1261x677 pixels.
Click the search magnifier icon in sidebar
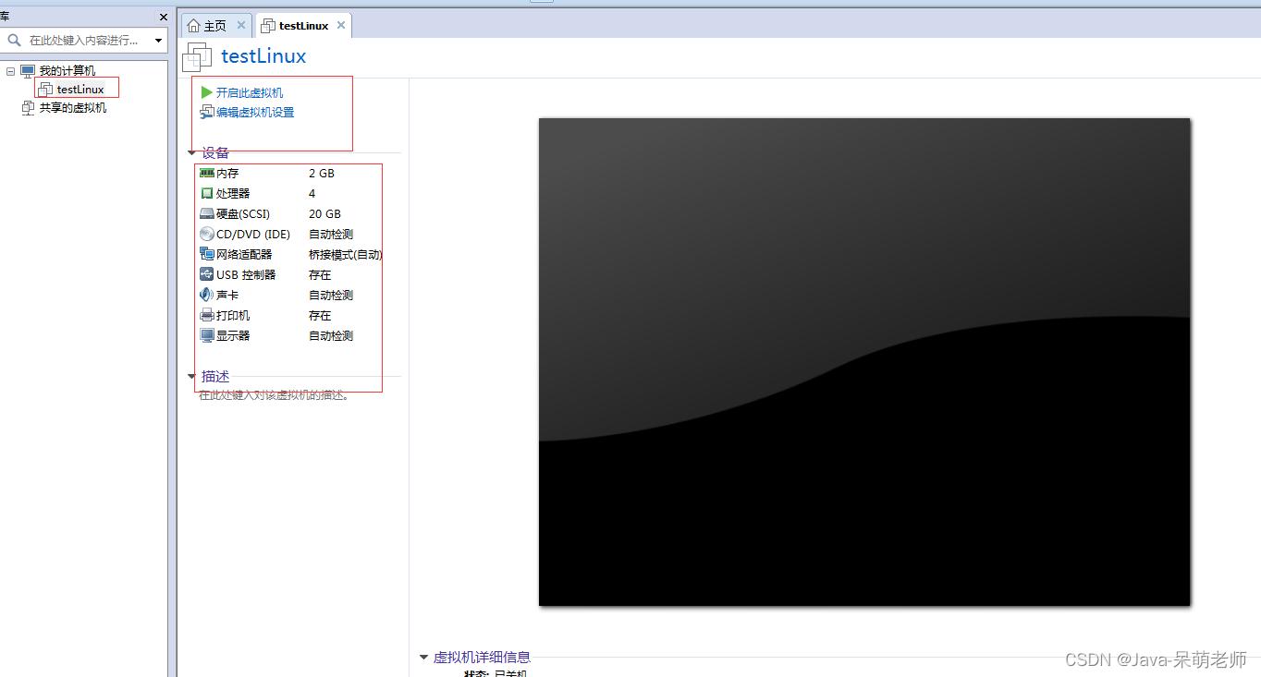pyautogui.click(x=13, y=41)
